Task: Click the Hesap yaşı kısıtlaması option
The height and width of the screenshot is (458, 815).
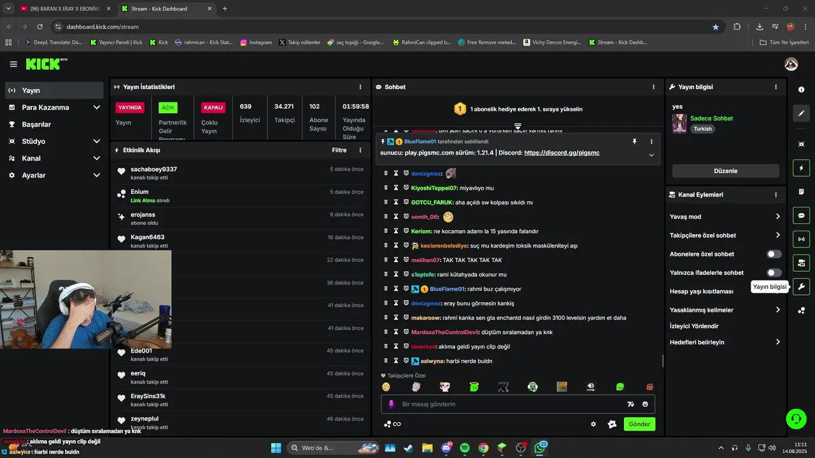Action: pyautogui.click(x=701, y=291)
